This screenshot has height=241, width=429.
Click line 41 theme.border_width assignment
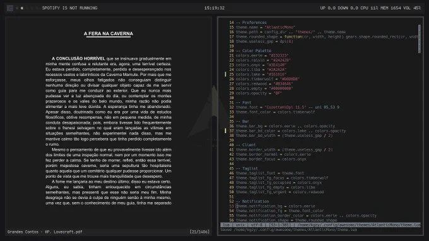tap(285, 150)
